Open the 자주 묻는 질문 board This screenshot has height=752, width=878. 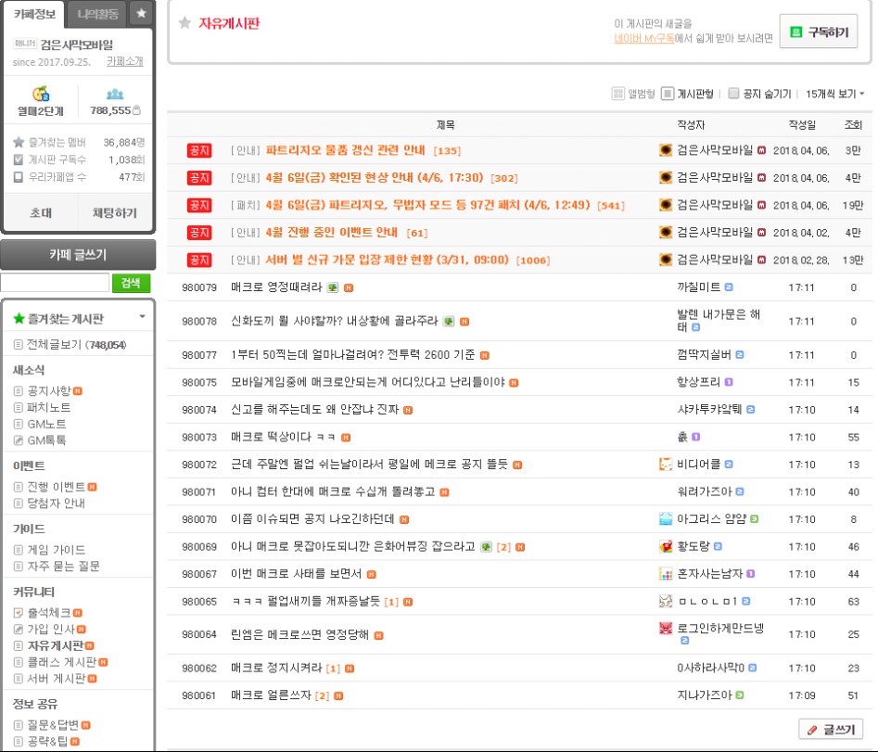pos(63,567)
